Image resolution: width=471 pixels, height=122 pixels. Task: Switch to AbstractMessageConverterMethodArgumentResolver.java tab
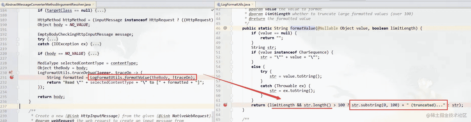[x=48, y=4]
